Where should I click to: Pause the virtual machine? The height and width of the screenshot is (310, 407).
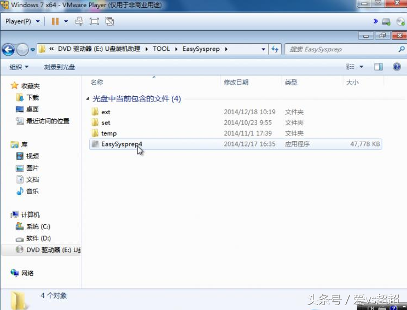pos(55,21)
